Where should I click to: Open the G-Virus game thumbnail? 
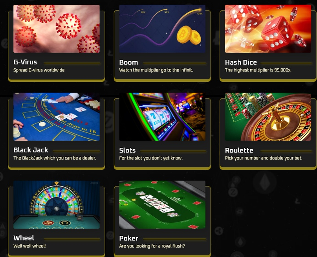click(57, 29)
